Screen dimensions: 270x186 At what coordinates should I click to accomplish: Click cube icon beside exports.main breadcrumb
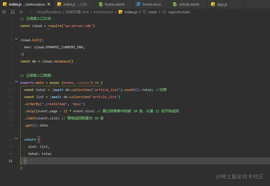164,12
